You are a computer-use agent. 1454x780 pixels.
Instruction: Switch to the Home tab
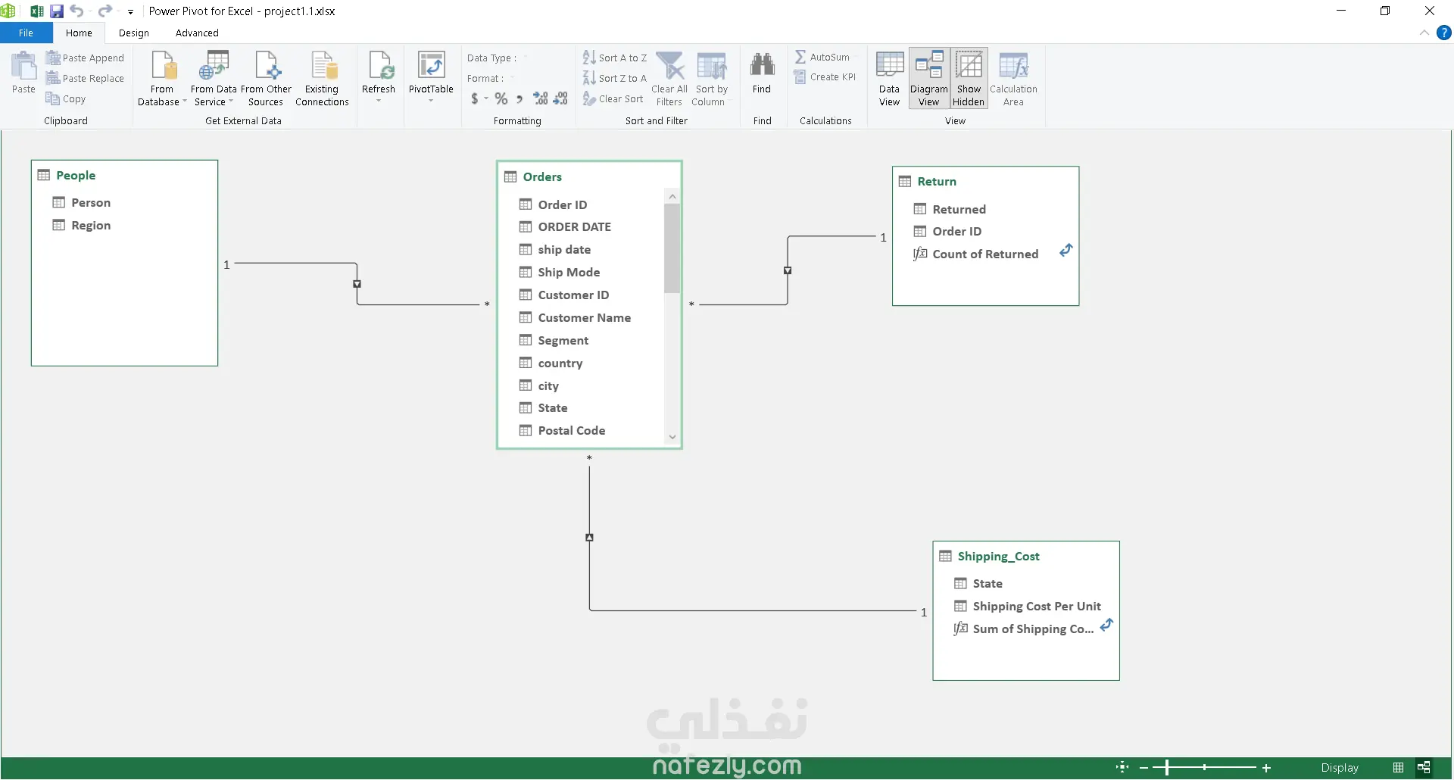[x=79, y=33]
